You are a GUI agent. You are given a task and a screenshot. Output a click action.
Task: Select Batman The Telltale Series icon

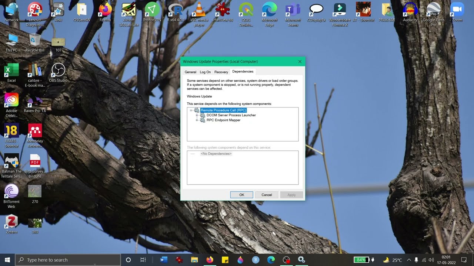[11, 166]
